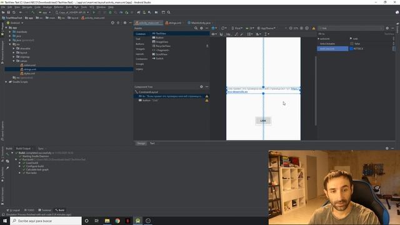Open the Pixel device dropdown in the design toolbar
The width and height of the screenshot is (400, 225).
click(237, 28)
